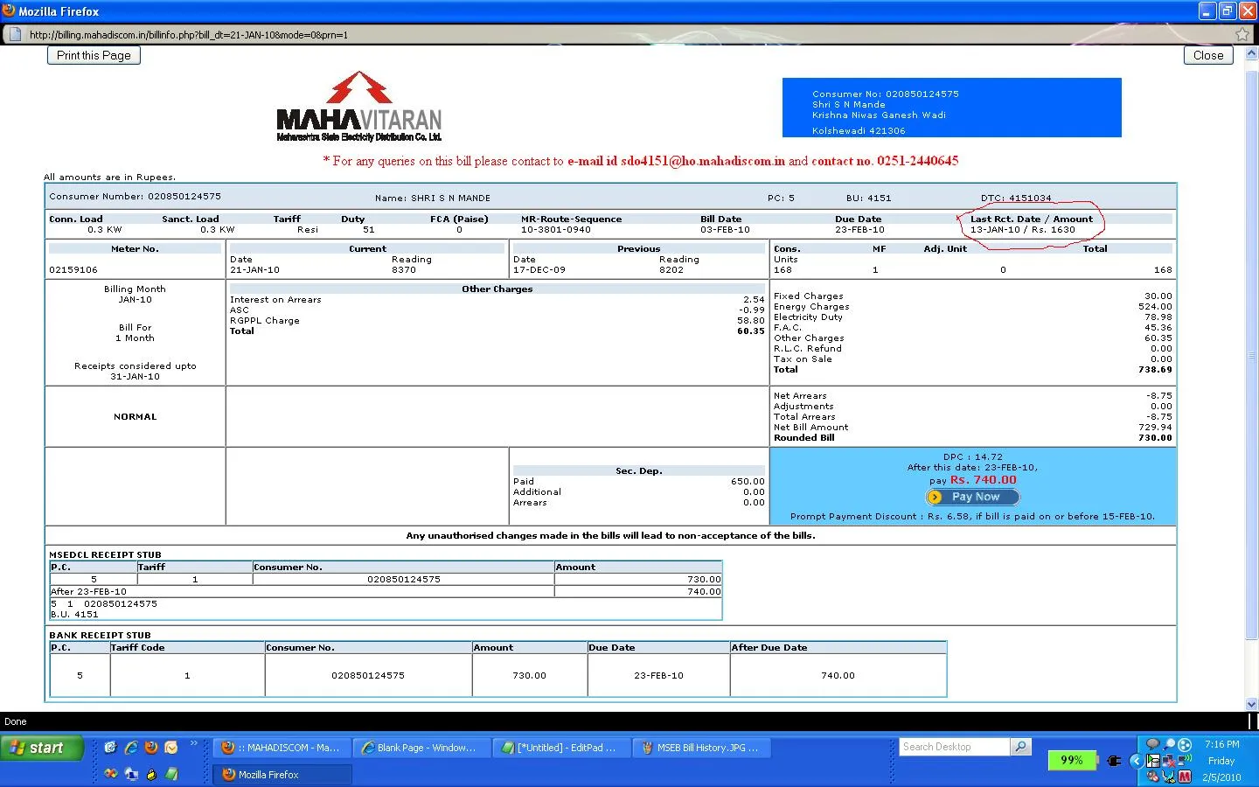Click the blue consumer address box
The width and height of the screenshot is (1259, 787).
point(951,108)
